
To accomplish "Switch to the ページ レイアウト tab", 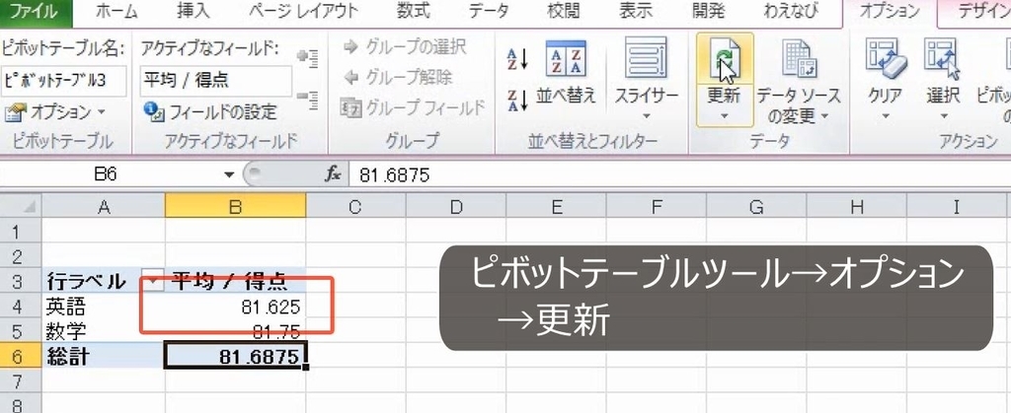I will [303, 10].
